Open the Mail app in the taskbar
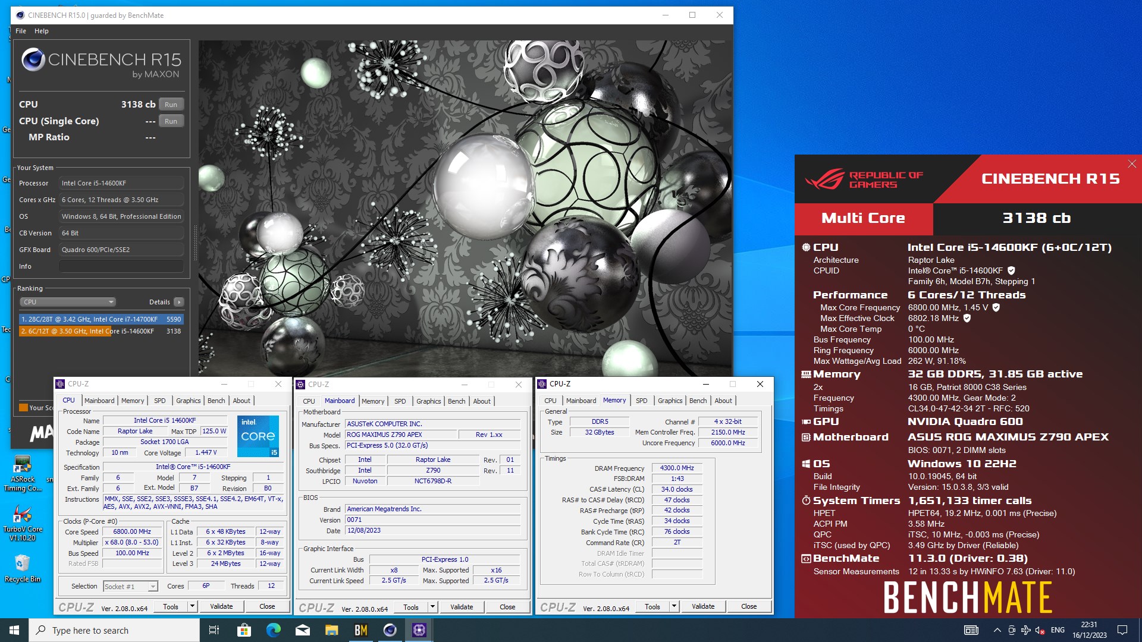 point(302,630)
